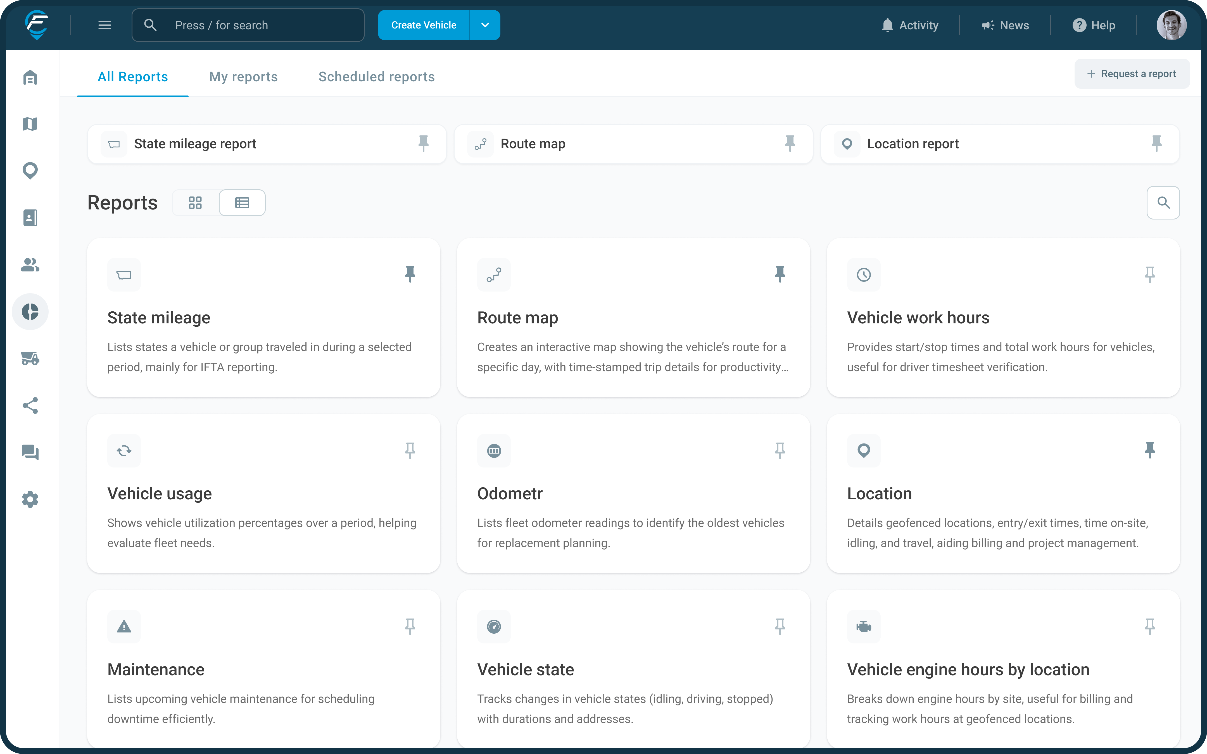Switch Reports to list view
This screenshot has width=1207, height=754.
click(243, 203)
